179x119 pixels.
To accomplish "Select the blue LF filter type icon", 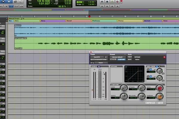I will pos(151,76).
